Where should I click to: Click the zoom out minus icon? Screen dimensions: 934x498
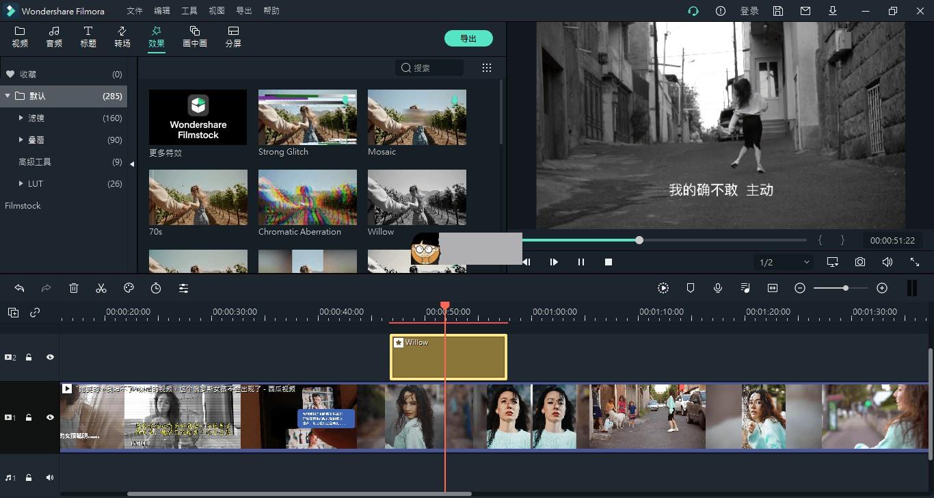800,288
